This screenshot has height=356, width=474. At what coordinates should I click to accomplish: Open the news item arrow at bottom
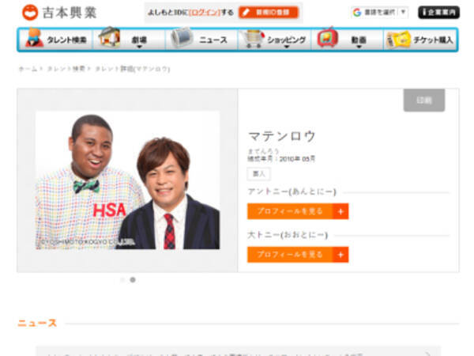point(427,354)
